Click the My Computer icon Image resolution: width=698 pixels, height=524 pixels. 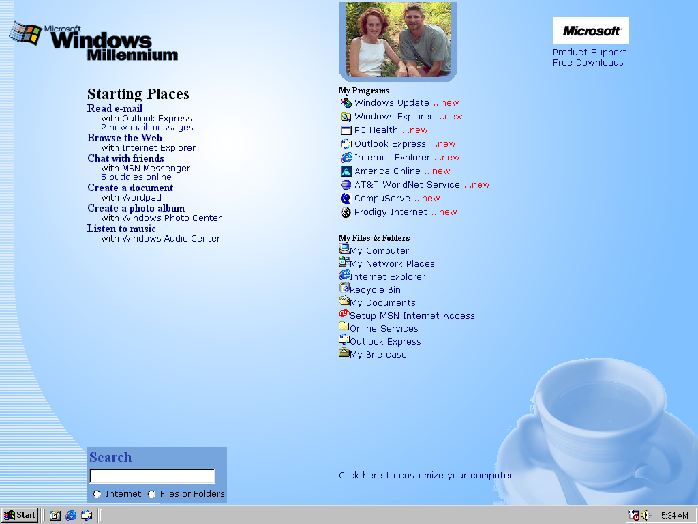pyautogui.click(x=344, y=249)
